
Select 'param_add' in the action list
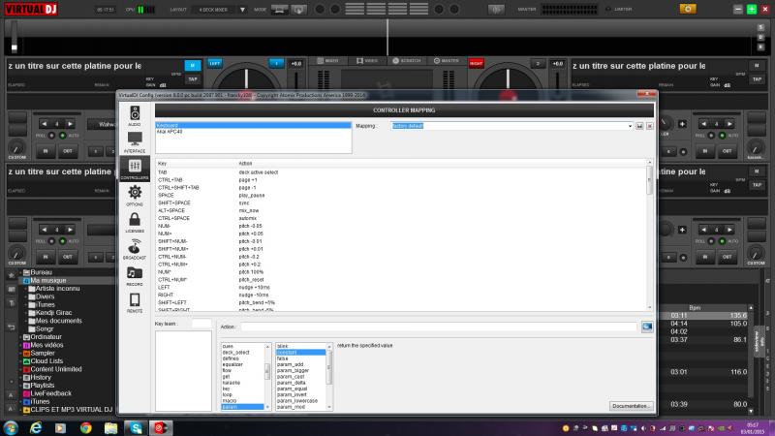290,364
